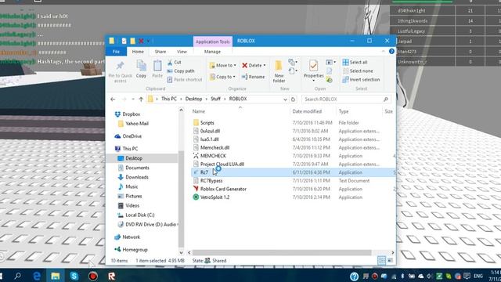
Task: Switch to the Home tab
Action: pyautogui.click(x=138, y=52)
